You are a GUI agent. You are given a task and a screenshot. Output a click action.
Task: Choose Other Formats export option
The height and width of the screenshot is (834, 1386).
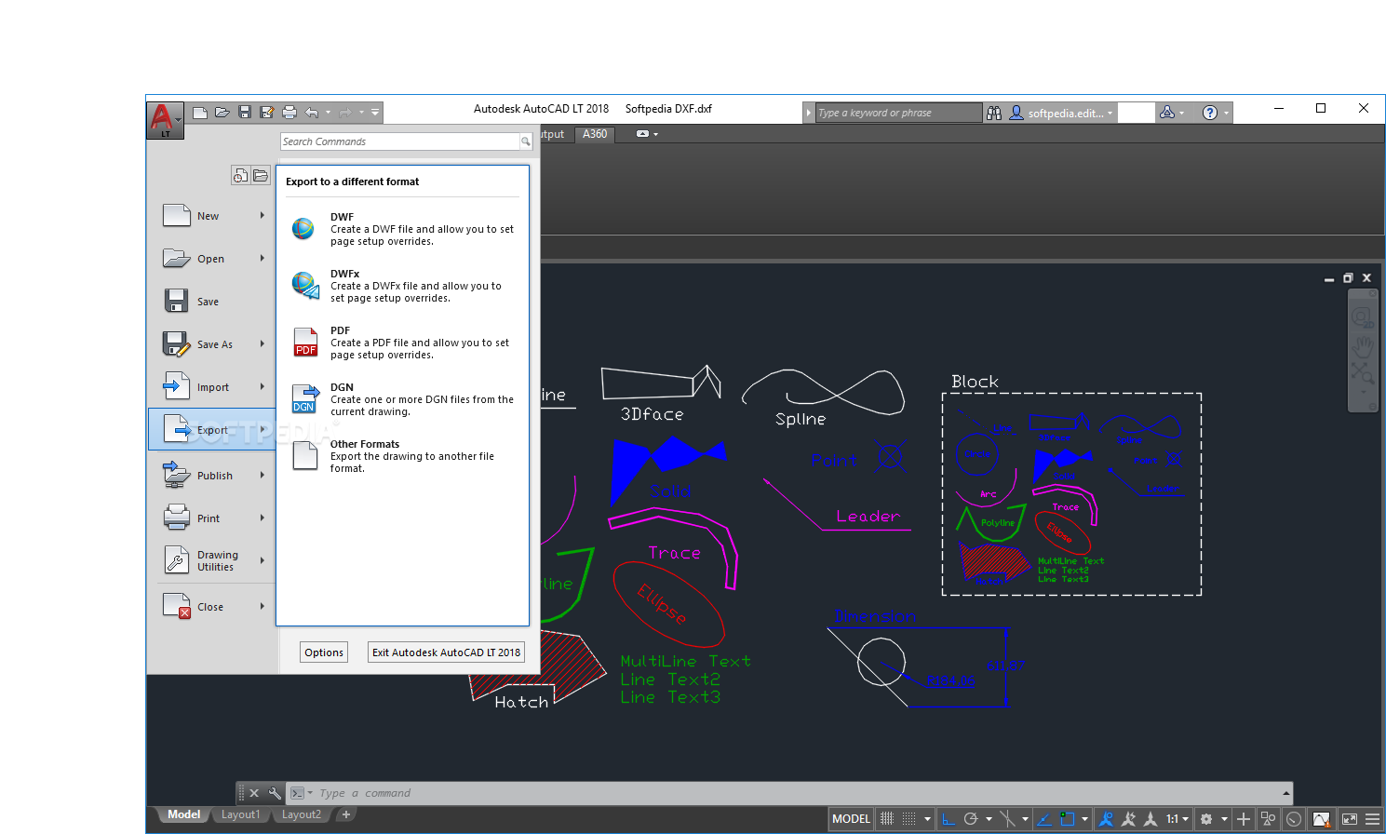(x=403, y=456)
